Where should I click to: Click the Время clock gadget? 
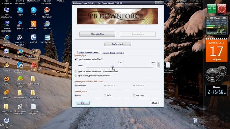tap(216, 91)
